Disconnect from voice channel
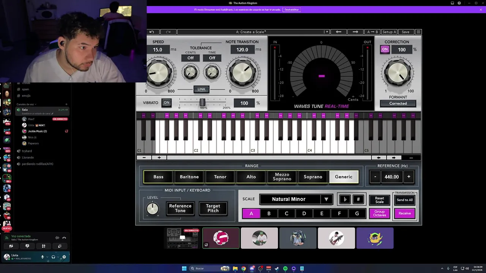486x273 pixels. (x=64, y=238)
